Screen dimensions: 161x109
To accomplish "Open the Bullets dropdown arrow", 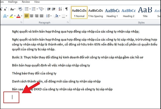I will coord(30,9).
